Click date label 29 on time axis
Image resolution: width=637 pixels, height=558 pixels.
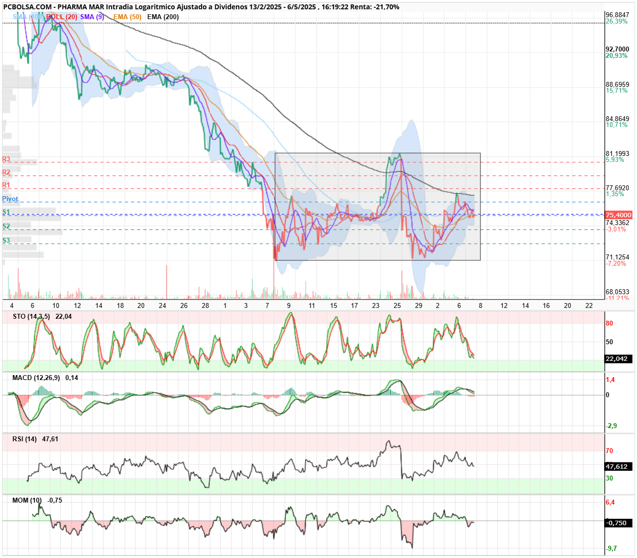click(418, 305)
